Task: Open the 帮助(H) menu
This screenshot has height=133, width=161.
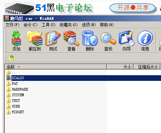Action: (x=107, y=25)
